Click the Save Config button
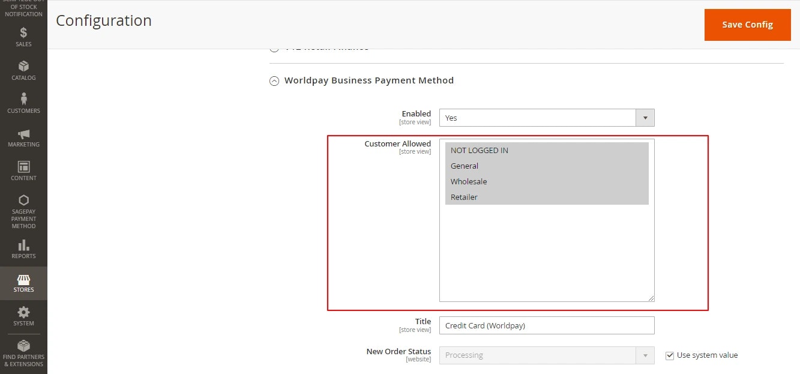The height and width of the screenshot is (374, 800). click(747, 25)
